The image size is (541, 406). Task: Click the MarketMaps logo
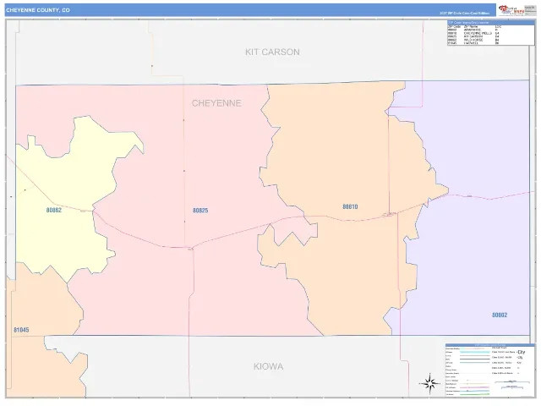tap(511, 10)
